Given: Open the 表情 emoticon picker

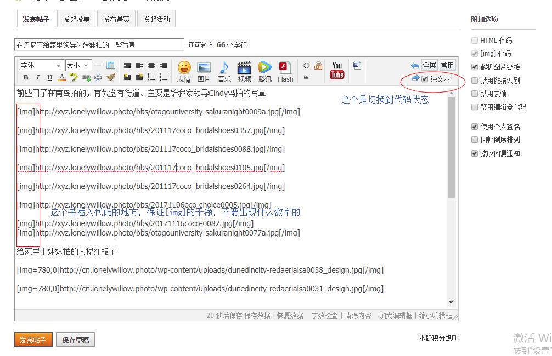Looking at the screenshot, I should point(184,71).
